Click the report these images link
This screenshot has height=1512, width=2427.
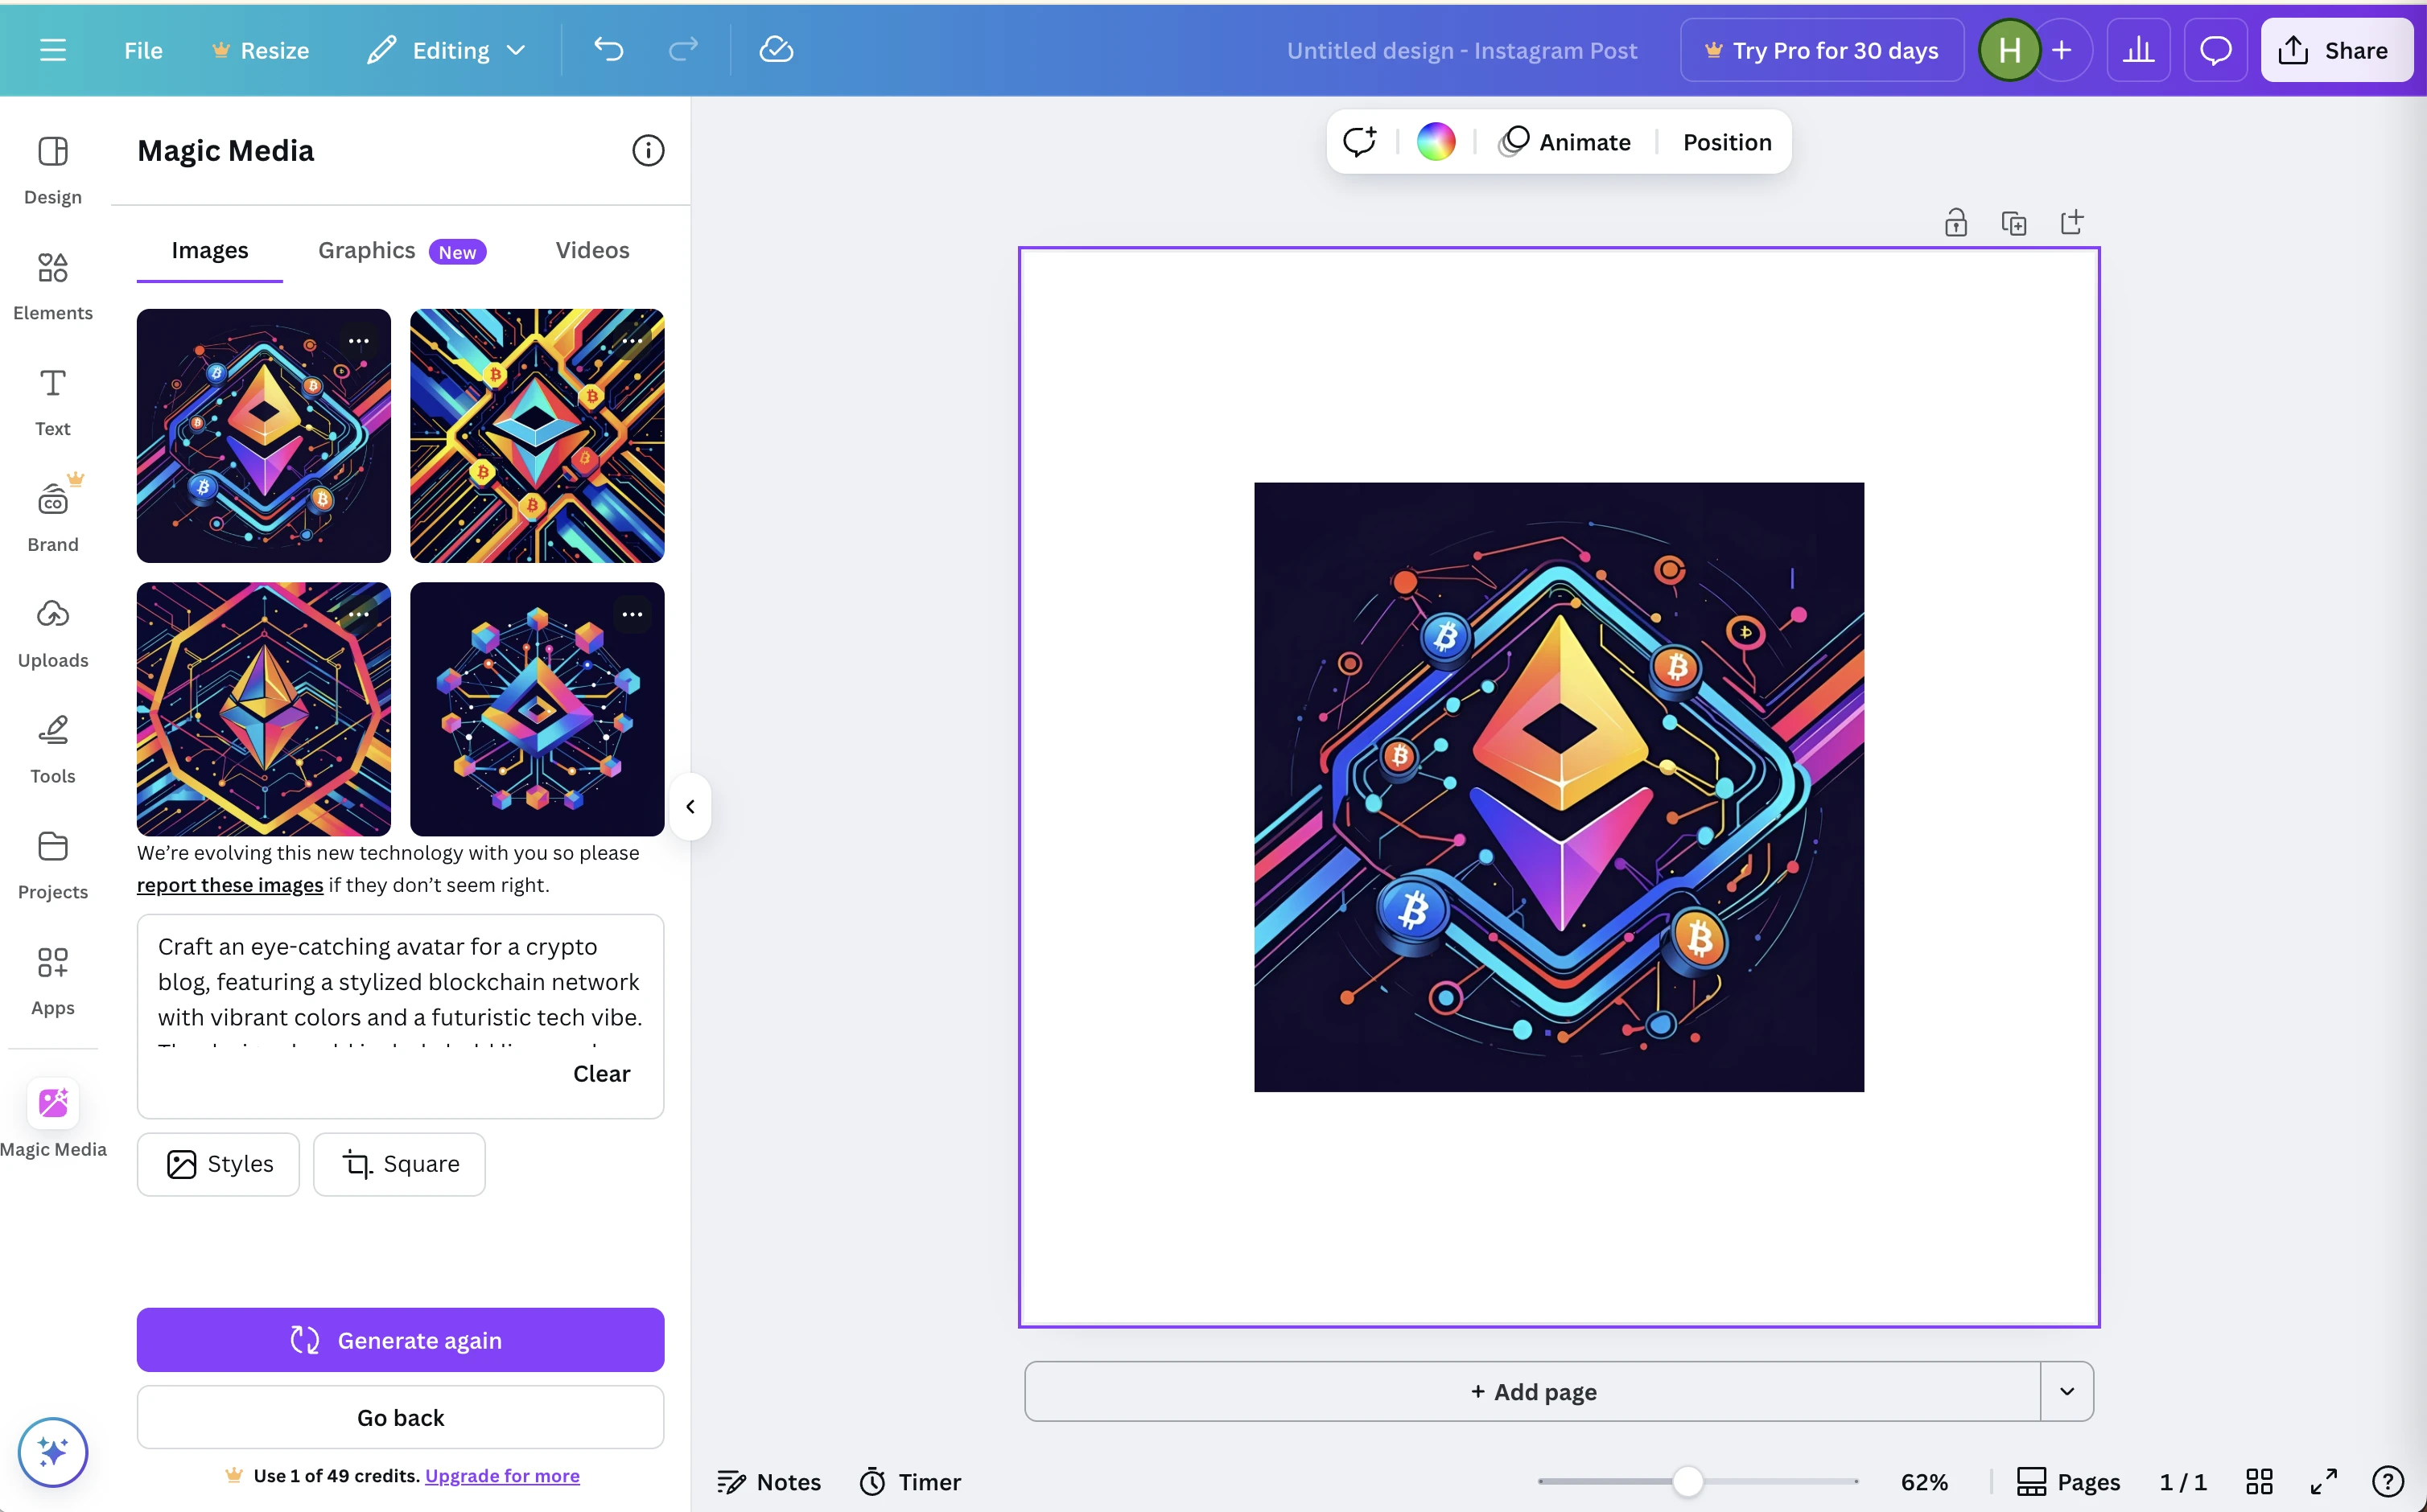(230, 885)
